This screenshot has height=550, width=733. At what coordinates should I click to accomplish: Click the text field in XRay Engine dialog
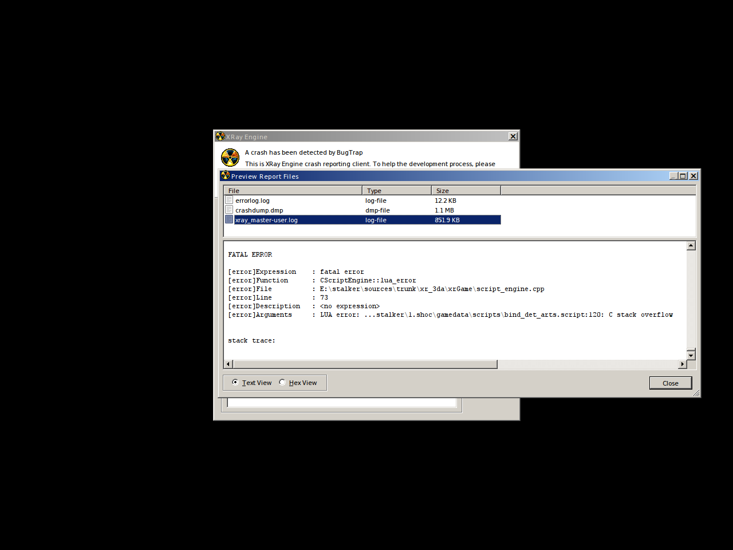(342, 402)
